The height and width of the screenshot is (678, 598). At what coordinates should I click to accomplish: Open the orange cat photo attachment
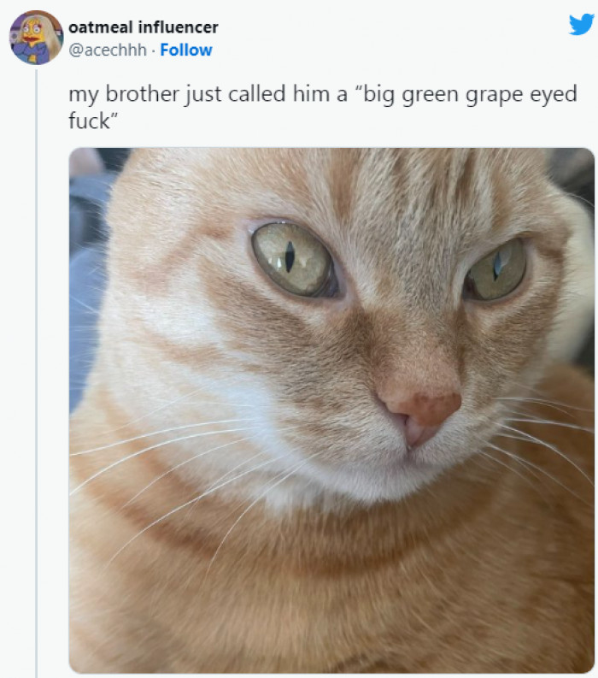(x=331, y=410)
